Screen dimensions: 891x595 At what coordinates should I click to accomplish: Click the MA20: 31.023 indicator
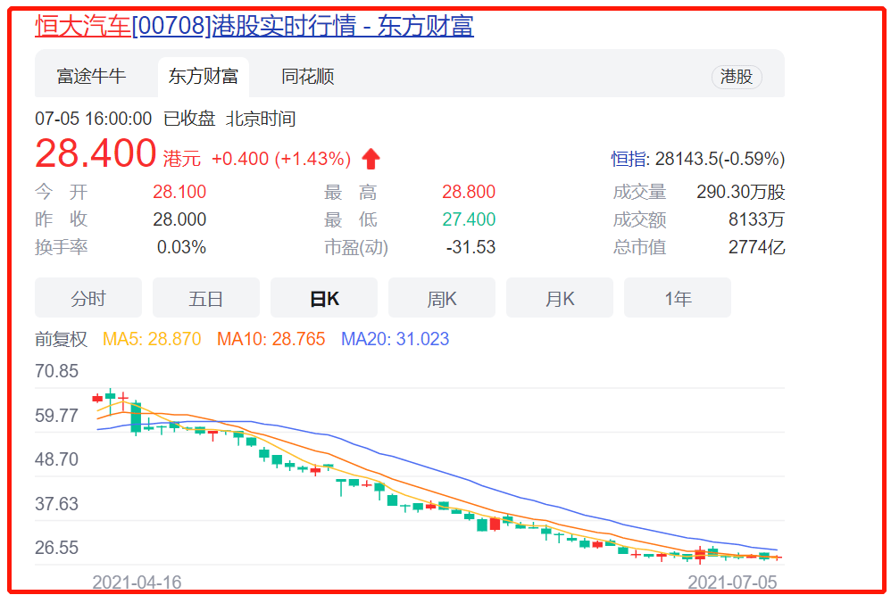(395, 339)
